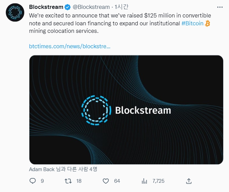
Task: Click the like count 64
Action: [117, 181]
